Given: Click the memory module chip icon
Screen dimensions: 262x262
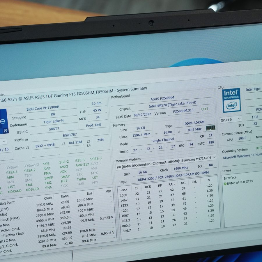Looking at the screenshot, I should [x=210, y=128].
